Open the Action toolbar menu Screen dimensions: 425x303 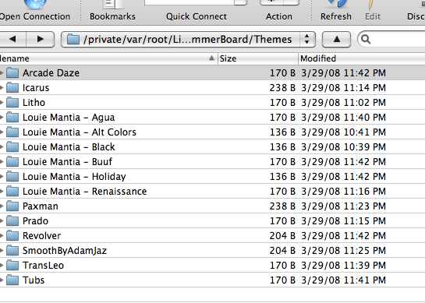click(x=279, y=11)
